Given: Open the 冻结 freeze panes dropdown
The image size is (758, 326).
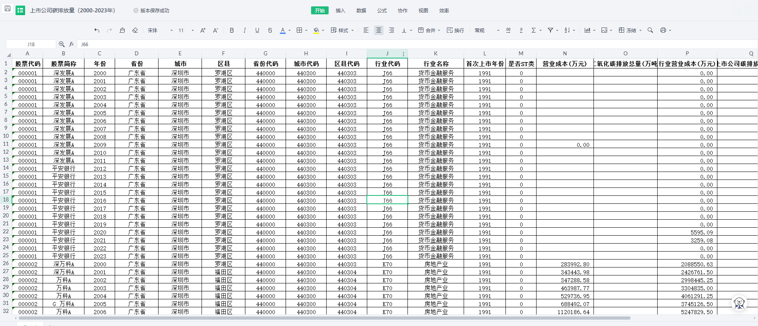Looking at the screenshot, I should pos(630,30).
